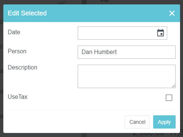
Task: Click the Date field label
Action: [x=14, y=32]
